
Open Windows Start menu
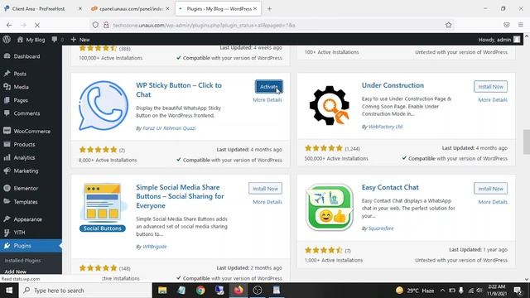9,291
